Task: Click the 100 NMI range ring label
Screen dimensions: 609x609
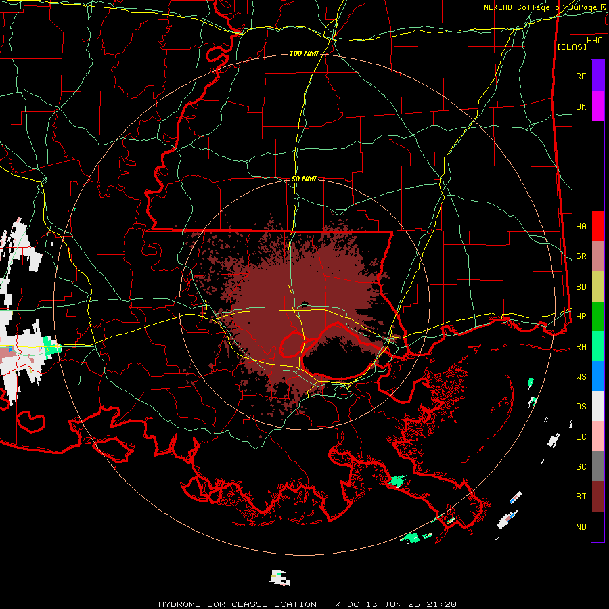Action: [x=304, y=53]
